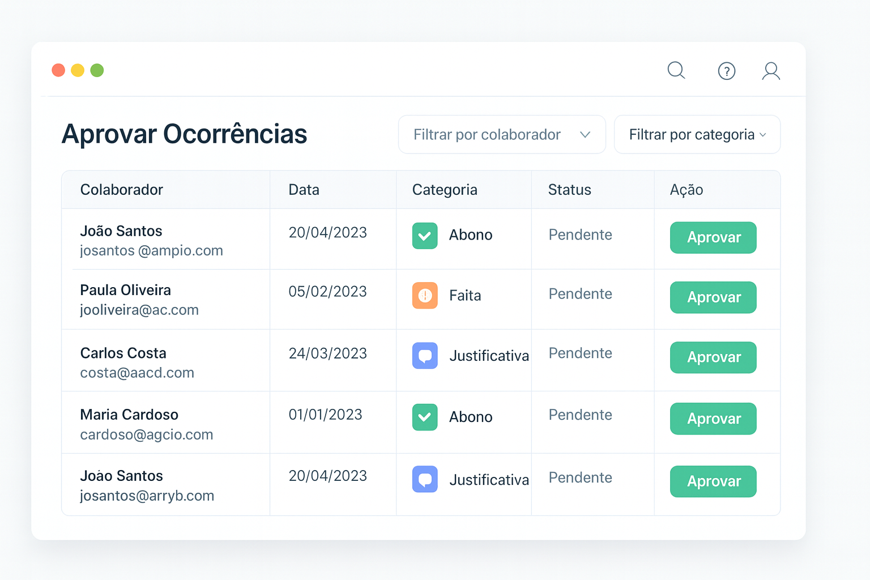870x580 pixels.
Task: Click the Justificativa icon in last row
Action: (425, 479)
